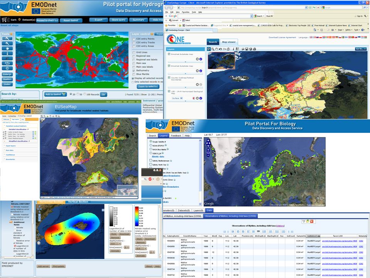
Task: Click 'Proceed to check out' button
Action: (47, 20)
